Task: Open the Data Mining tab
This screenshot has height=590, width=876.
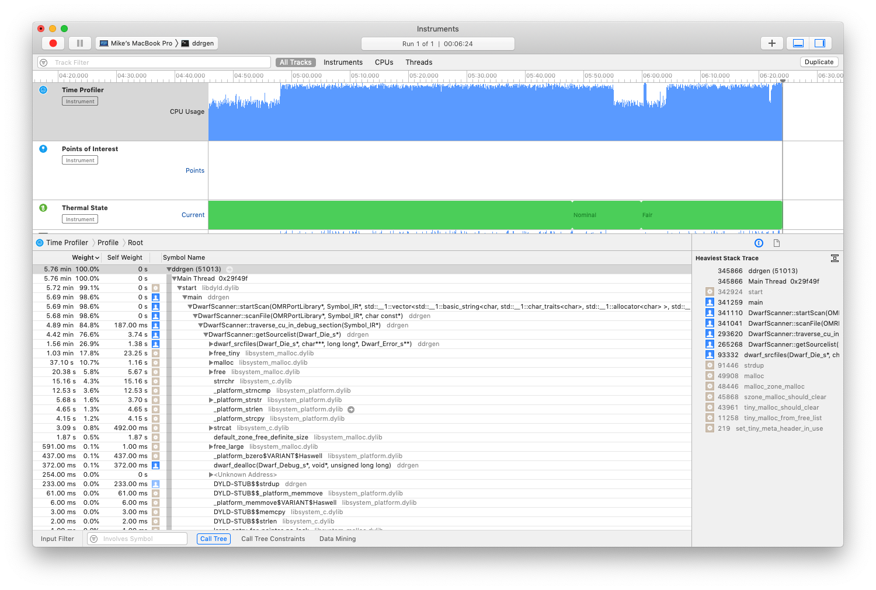Action: 338,539
